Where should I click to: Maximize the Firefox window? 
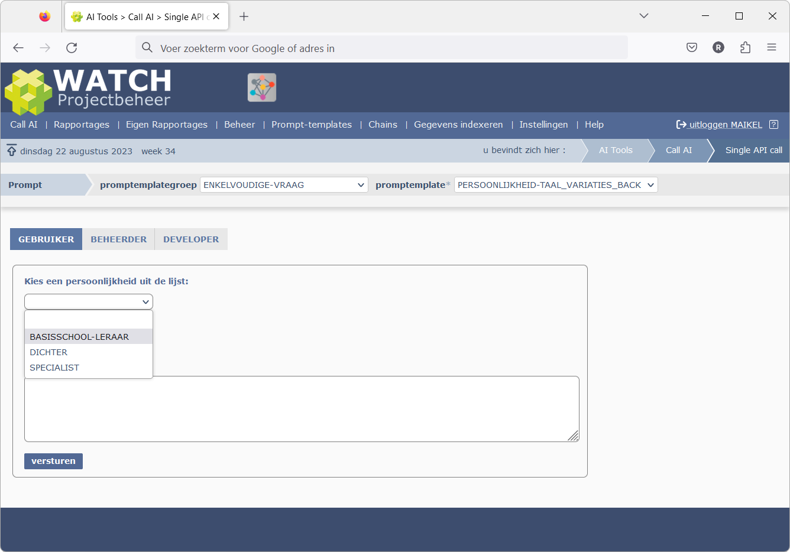739,16
